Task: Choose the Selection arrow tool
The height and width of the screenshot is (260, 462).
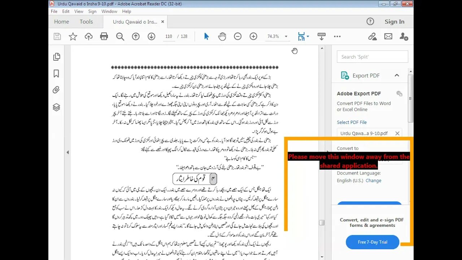Action: (x=206, y=36)
